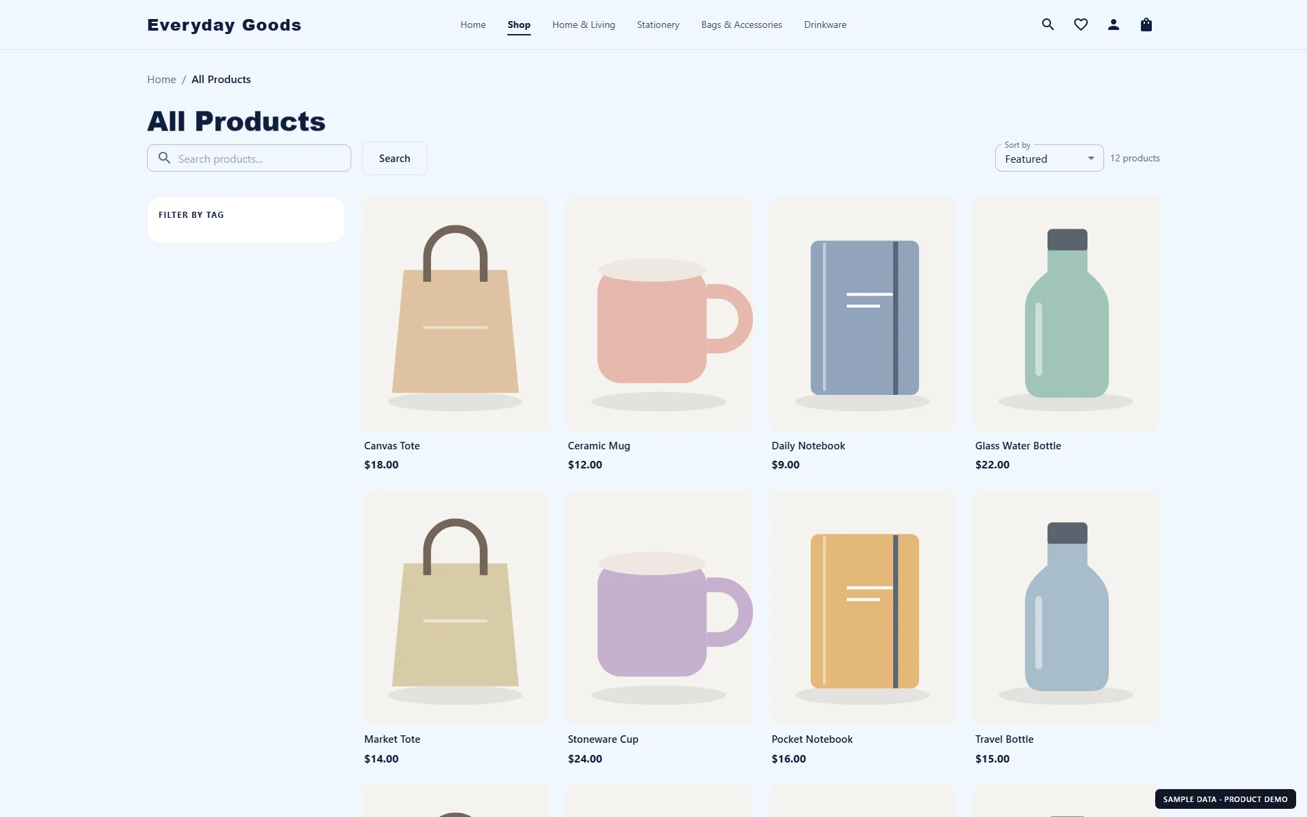Click the FILTER BY TAG heading
Viewport: 1307px width, 817px height.
tap(191, 214)
